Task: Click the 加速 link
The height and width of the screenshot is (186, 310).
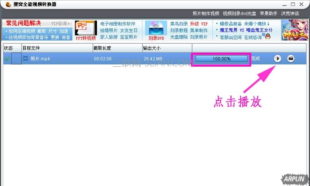Action: [64, 31]
